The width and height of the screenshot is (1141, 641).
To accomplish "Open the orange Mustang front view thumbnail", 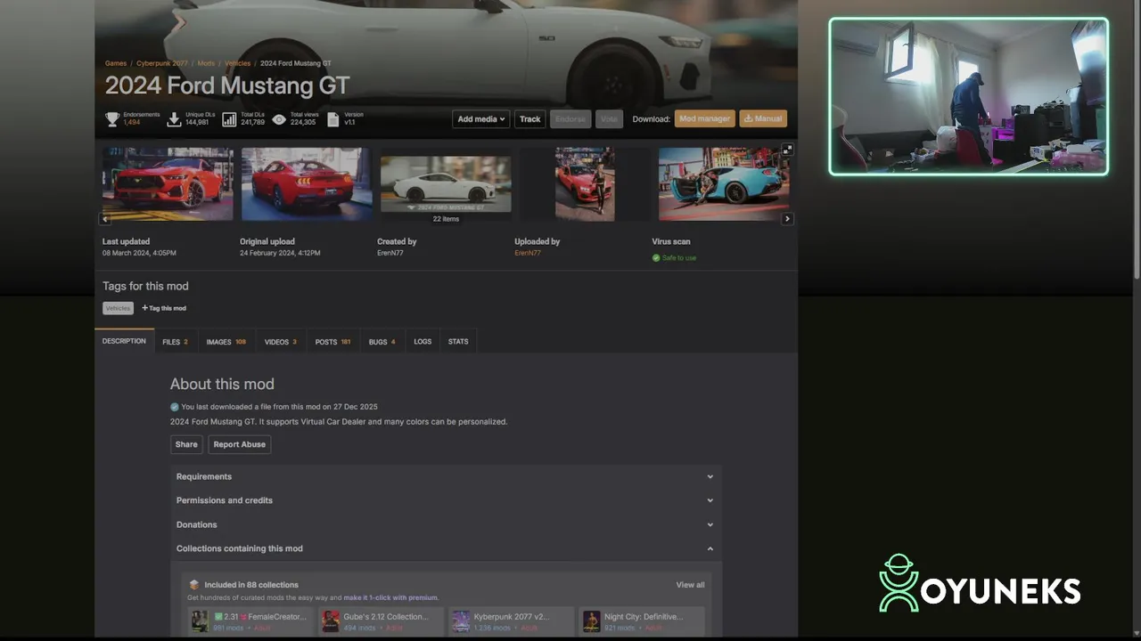I will pos(168,184).
